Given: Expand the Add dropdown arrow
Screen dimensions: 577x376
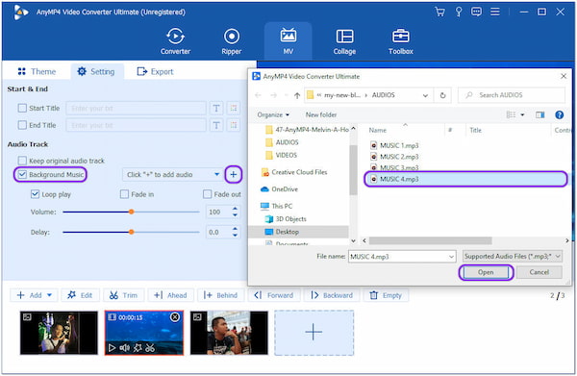Looking at the screenshot, I should coord(50,295).
